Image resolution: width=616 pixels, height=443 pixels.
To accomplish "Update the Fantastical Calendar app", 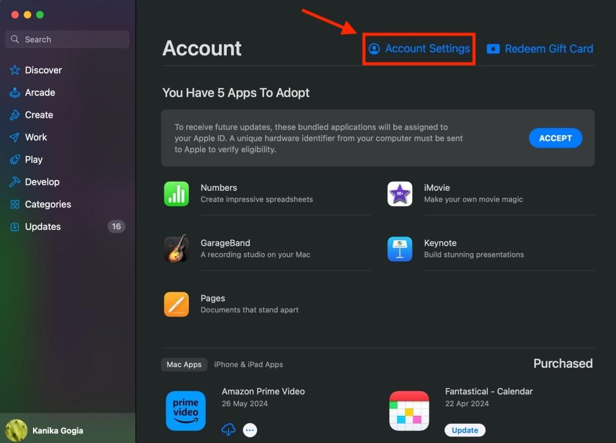I will (464, 430).
